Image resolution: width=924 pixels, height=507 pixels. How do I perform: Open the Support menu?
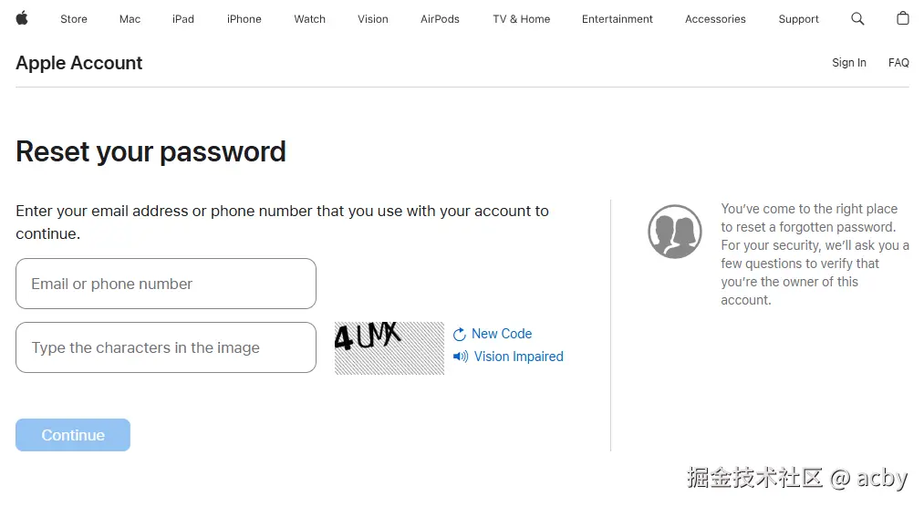(x=798, y=19)
